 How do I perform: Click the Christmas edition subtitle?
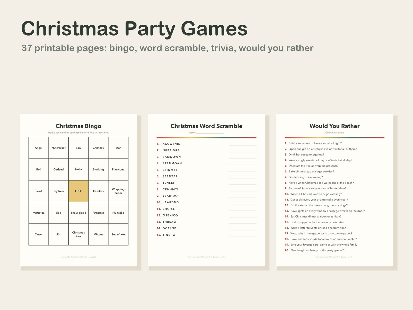pyautogui.click(x=335, y=133)
